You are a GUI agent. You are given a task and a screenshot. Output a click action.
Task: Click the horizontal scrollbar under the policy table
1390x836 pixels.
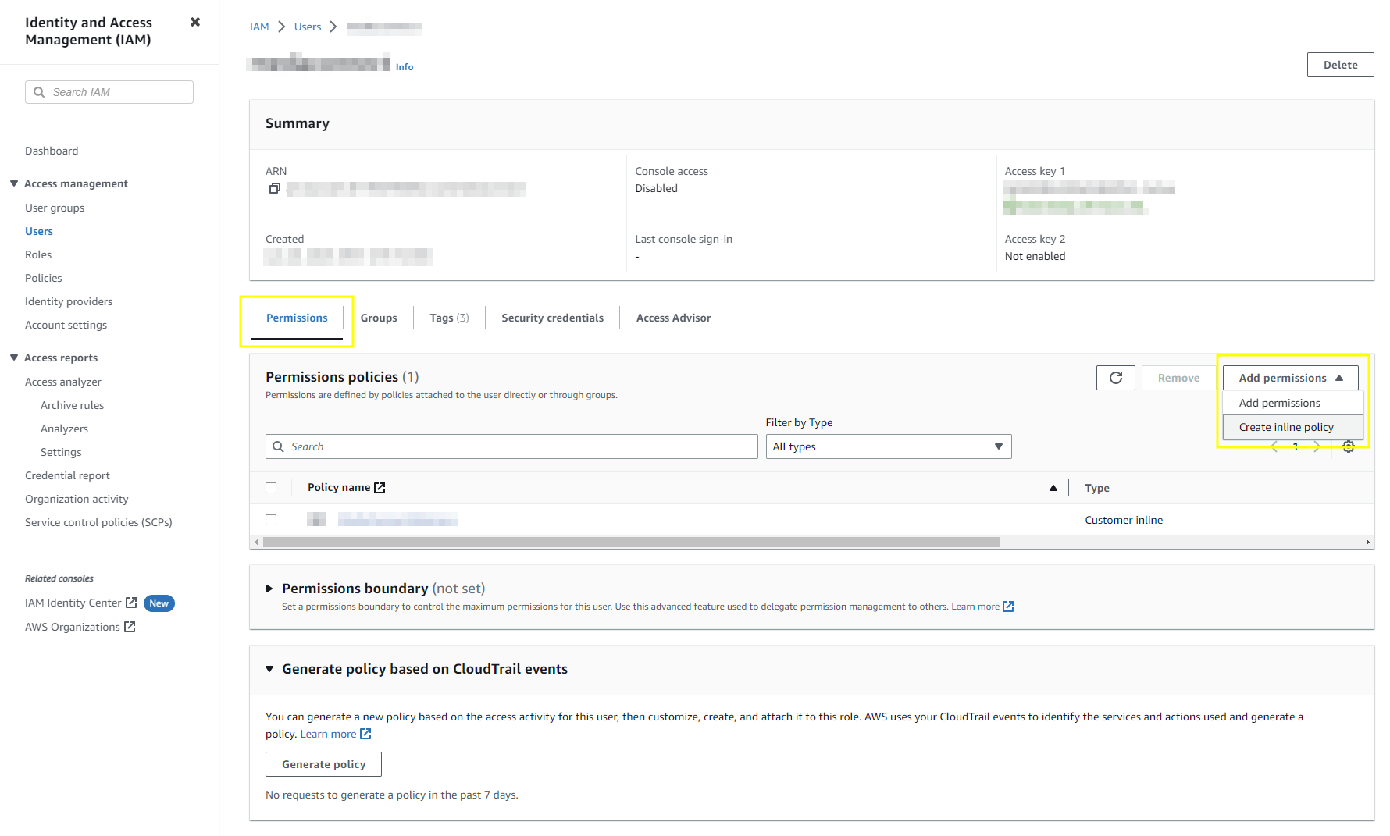click(x=631, y=542)
